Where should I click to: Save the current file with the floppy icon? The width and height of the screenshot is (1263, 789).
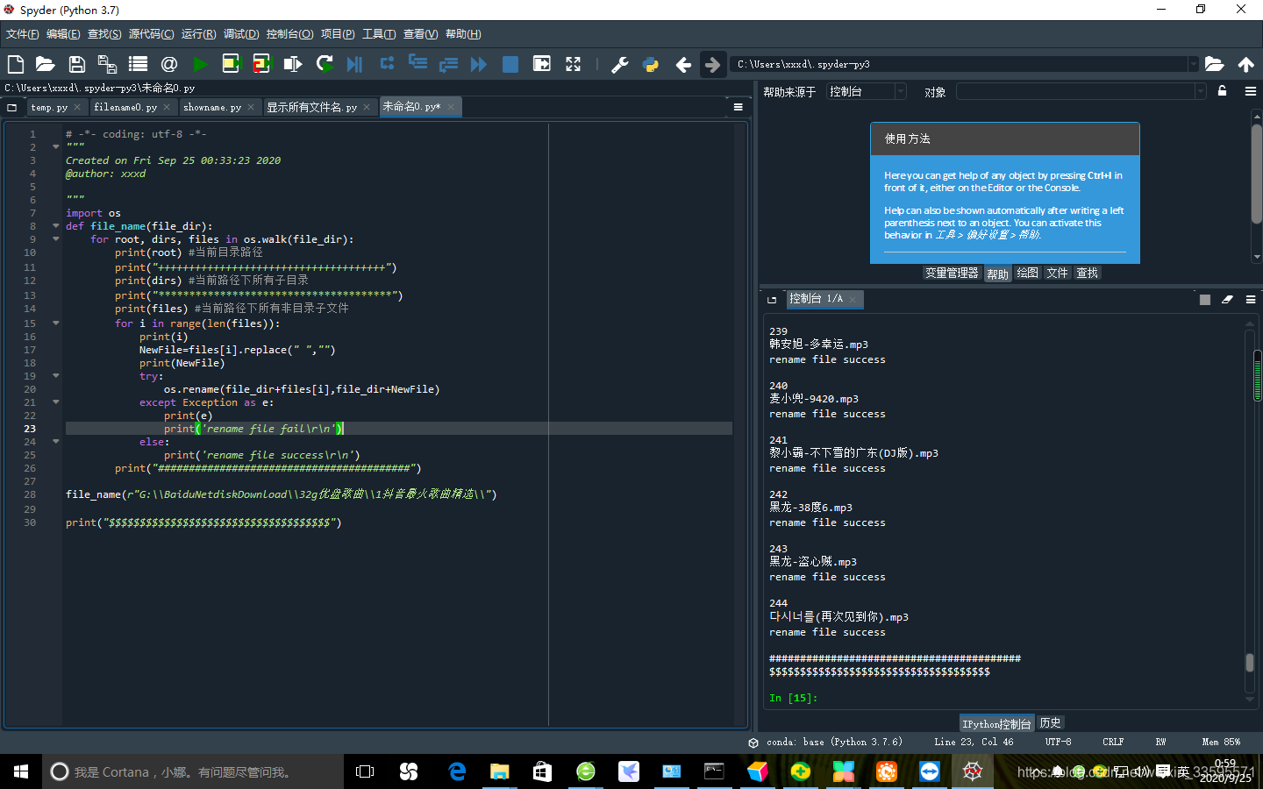[76, 64]
